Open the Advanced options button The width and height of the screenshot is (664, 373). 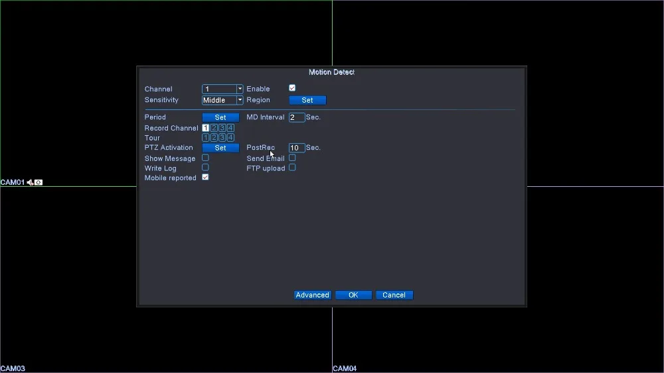pyautogui.click(x=313, y=295)
